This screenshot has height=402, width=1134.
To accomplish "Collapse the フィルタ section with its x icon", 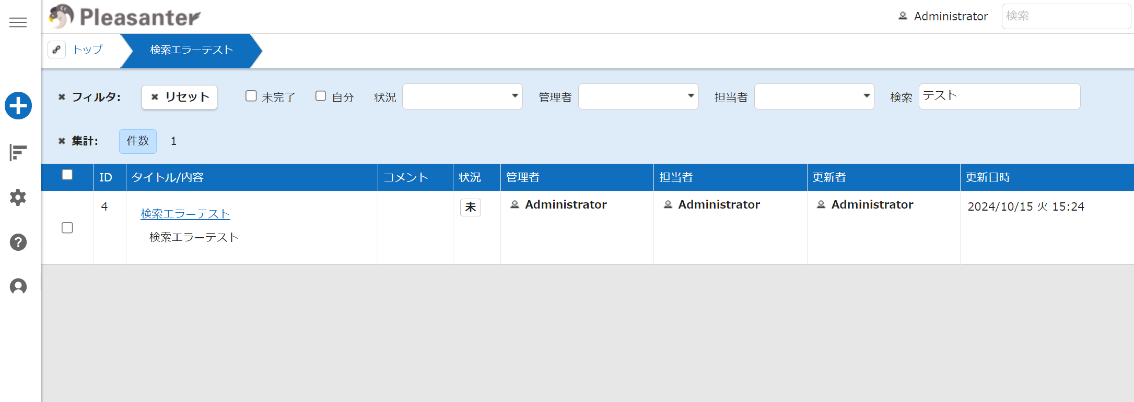I will pos(62,97).
